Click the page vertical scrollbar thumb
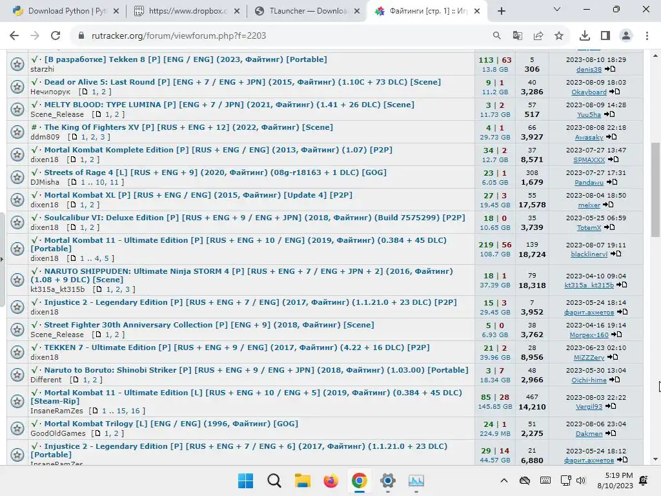This screenshot has height=496, width=661. (x=655, y=190)
